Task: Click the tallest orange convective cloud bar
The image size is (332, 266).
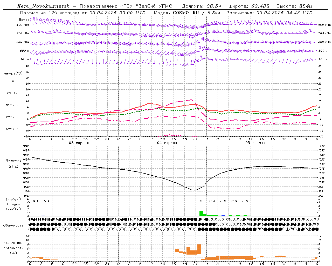Action: [x=199, y=249]
